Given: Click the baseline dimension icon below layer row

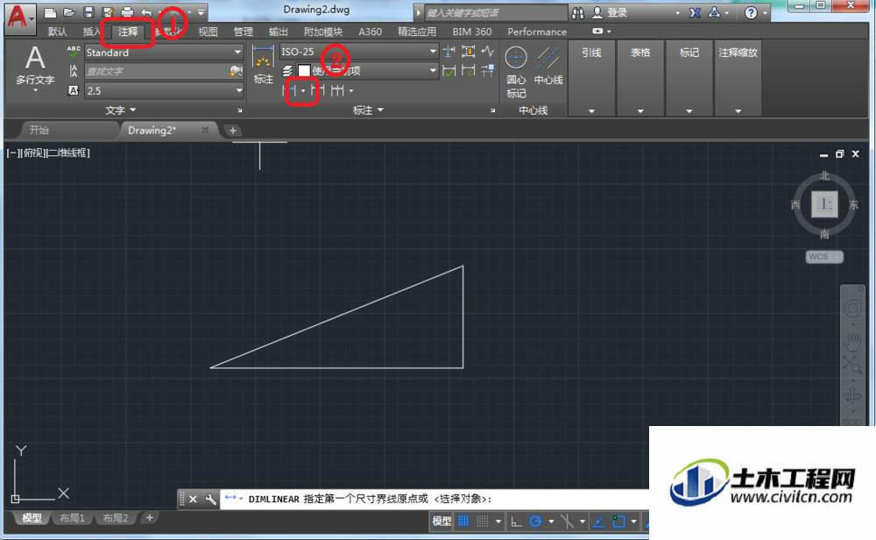Looking at the screenshot, I should (317, 90).
